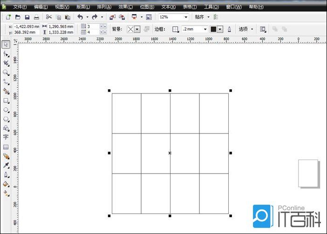Screen dimensions: 327x234
Task: Select the Pick tool in toolbox
Action: point(6,45)
